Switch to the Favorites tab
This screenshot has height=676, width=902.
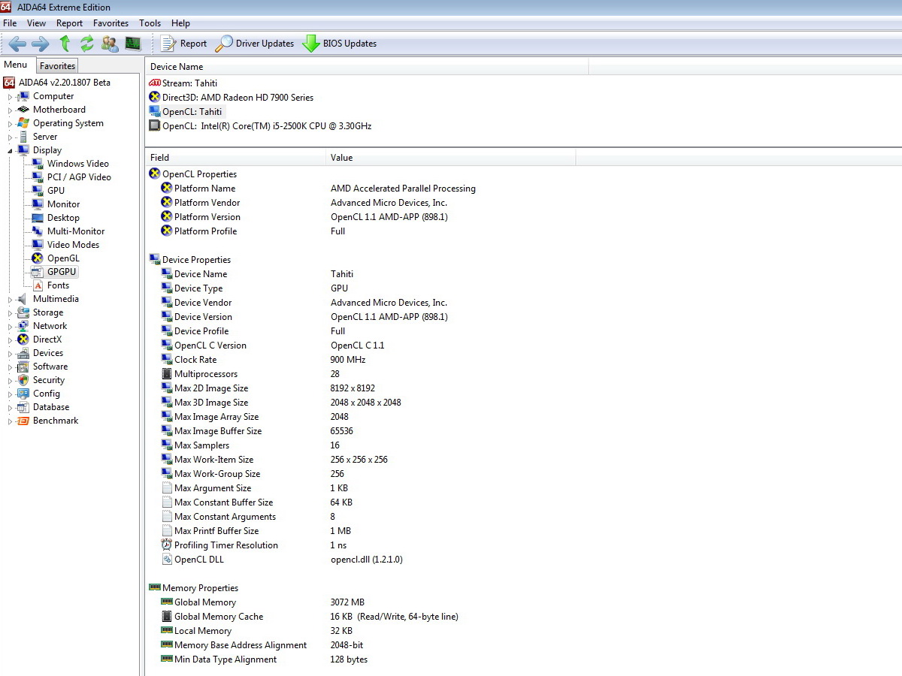(x=57, y=66)
